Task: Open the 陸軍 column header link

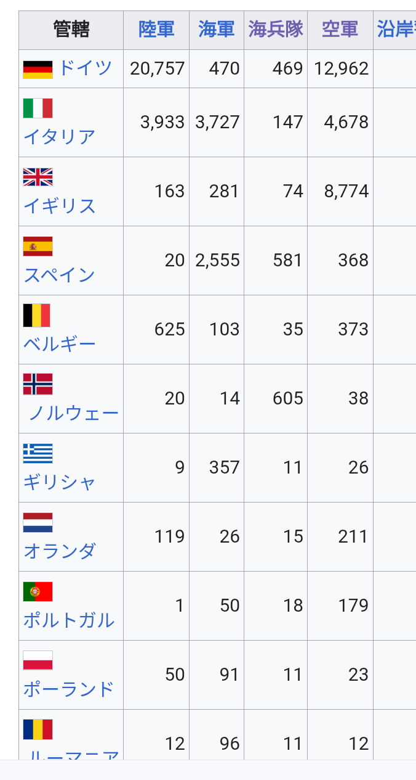Action: click(156, 29)
